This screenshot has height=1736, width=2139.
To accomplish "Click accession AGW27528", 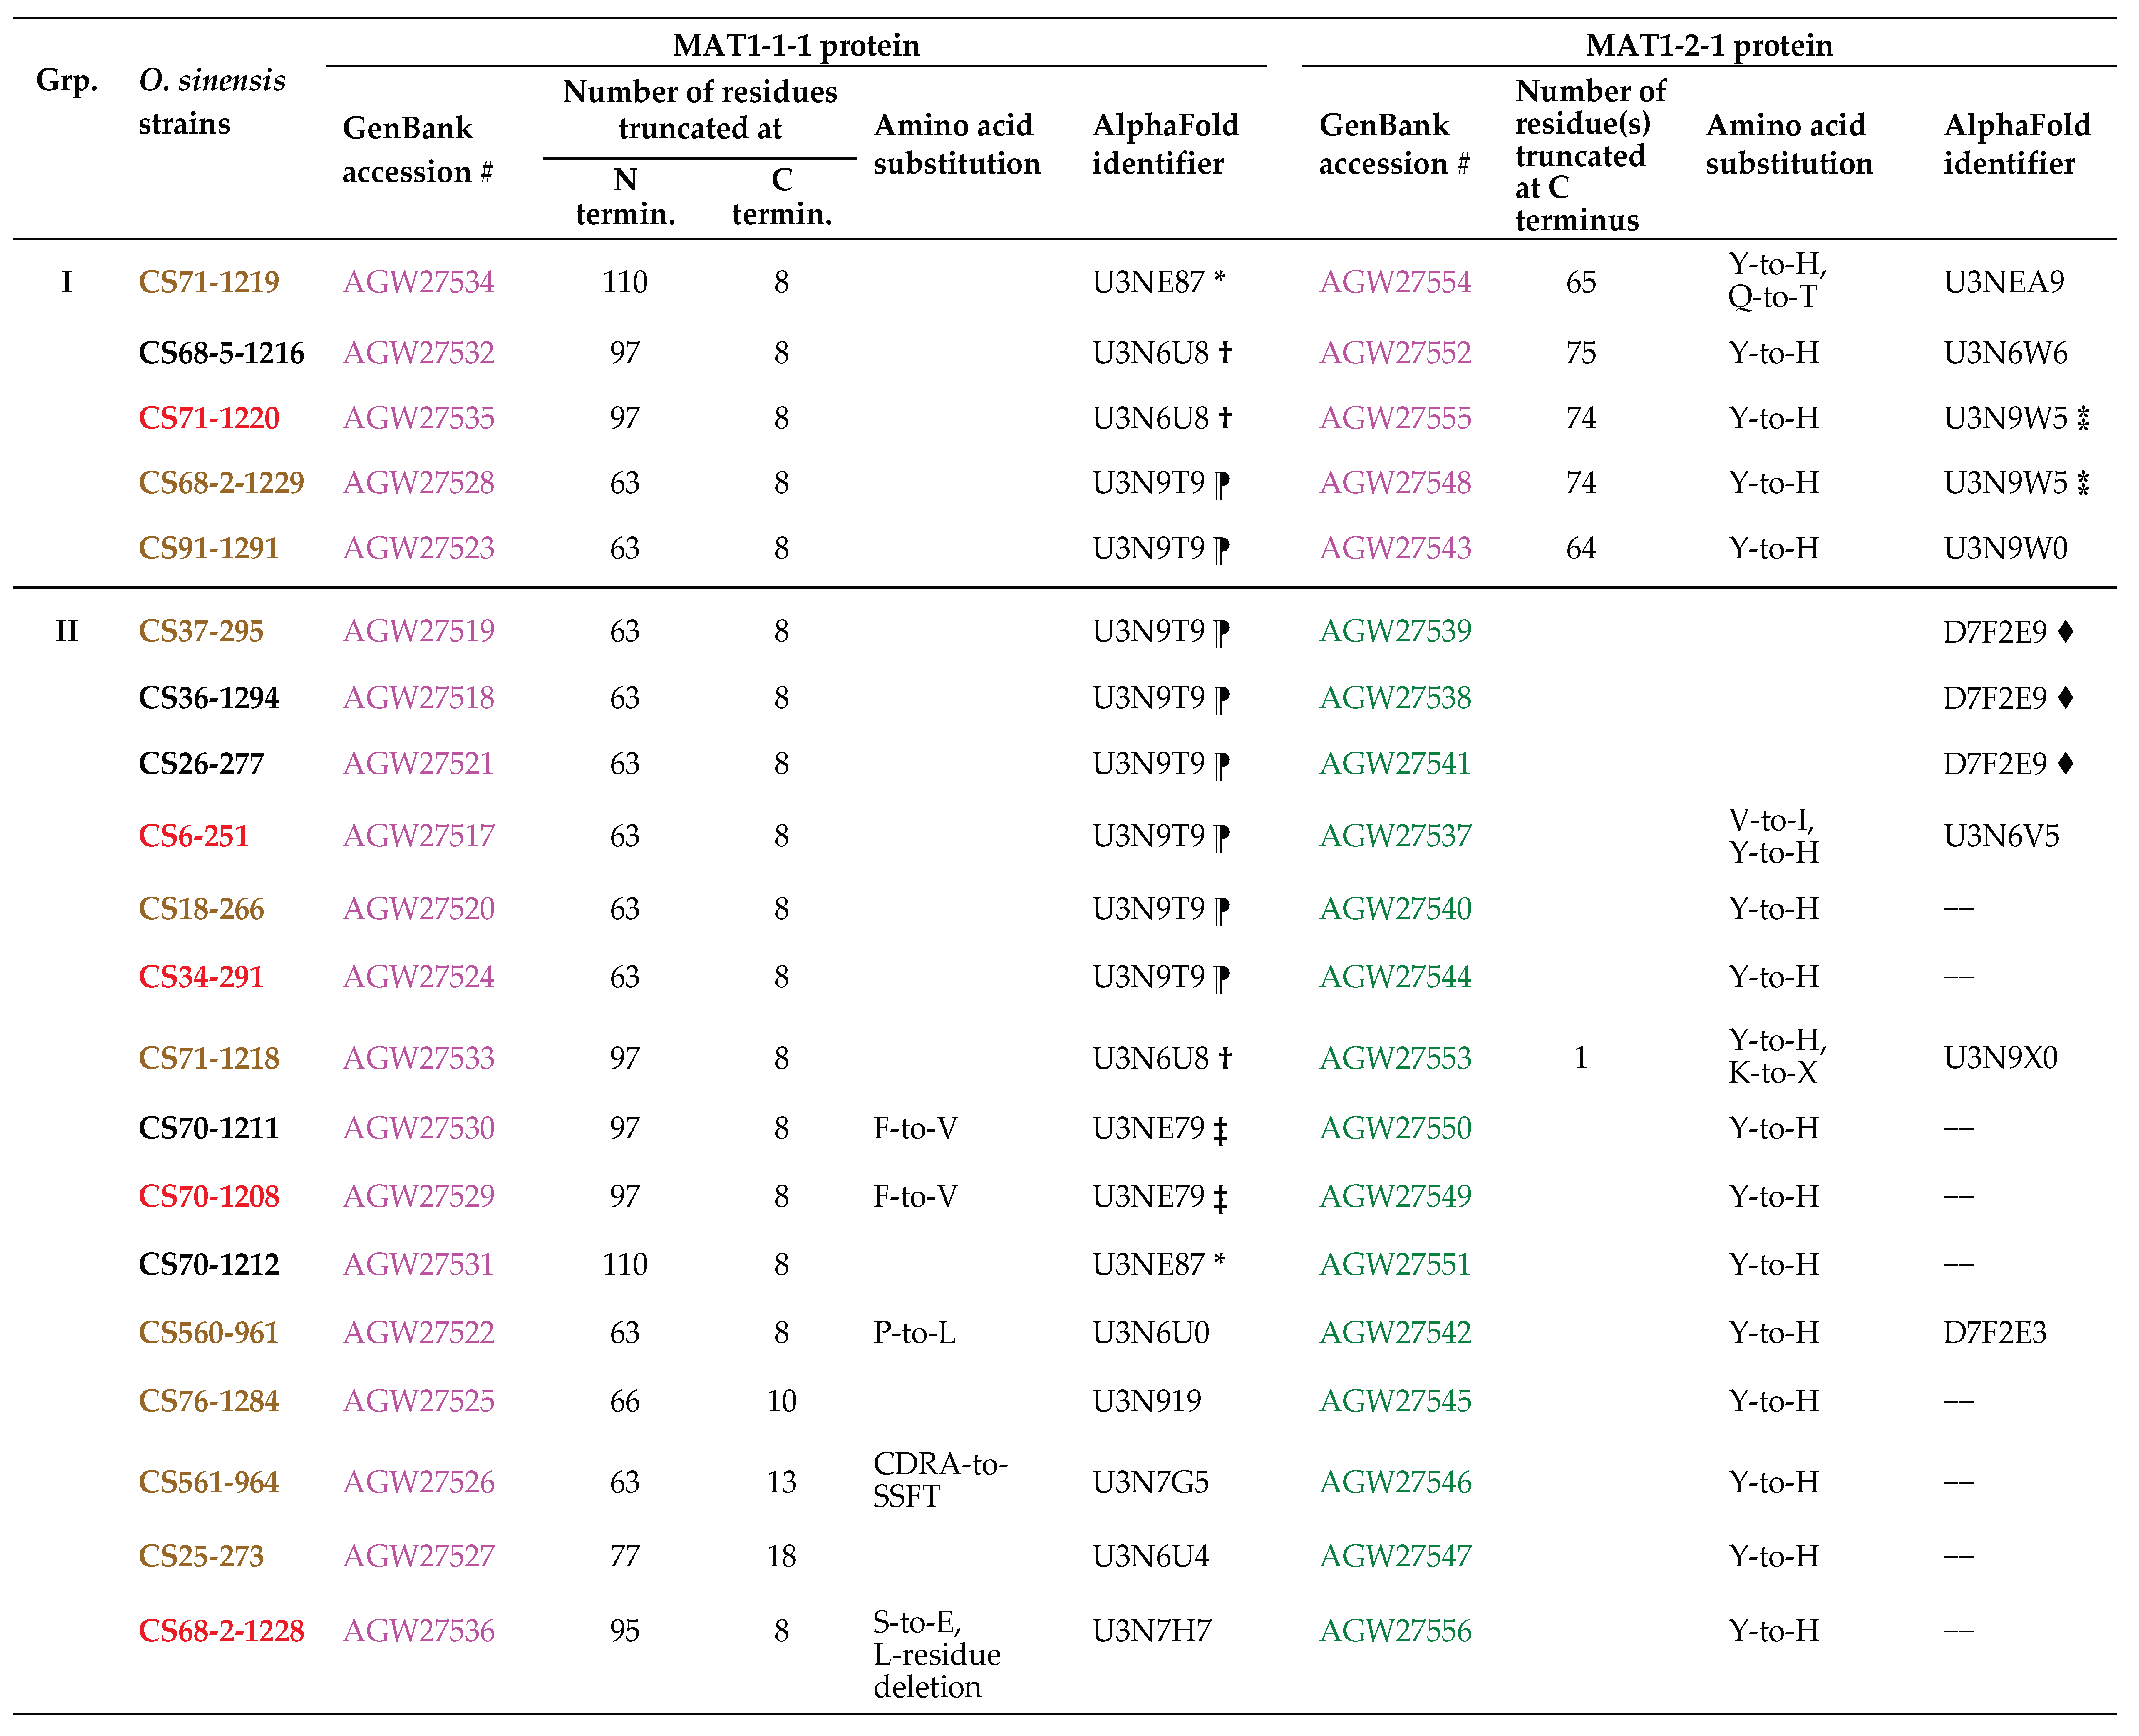I will 418,483.
